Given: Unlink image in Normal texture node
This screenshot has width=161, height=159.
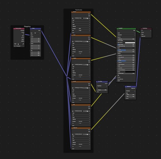Looking at the screenshot, I should [x=89, y=88].
